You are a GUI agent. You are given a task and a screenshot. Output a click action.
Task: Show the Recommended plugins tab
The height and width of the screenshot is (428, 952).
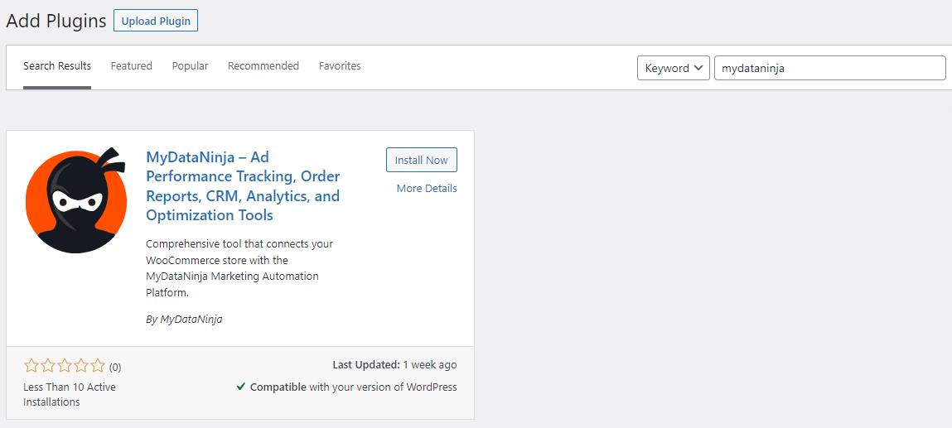[x=263, y=66]
